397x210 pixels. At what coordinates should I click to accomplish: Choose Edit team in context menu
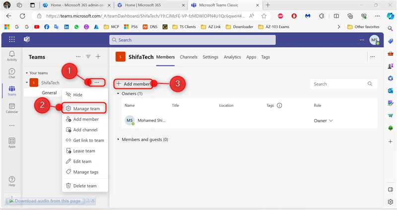[85, 161]
